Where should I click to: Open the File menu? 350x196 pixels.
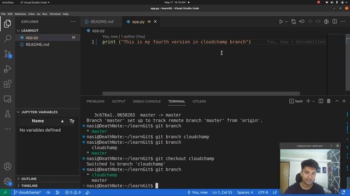click(x=3, y=14)
